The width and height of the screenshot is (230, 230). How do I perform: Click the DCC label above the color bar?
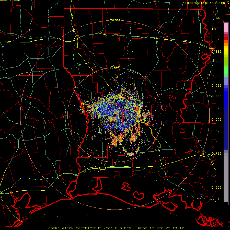click(224, 15)
